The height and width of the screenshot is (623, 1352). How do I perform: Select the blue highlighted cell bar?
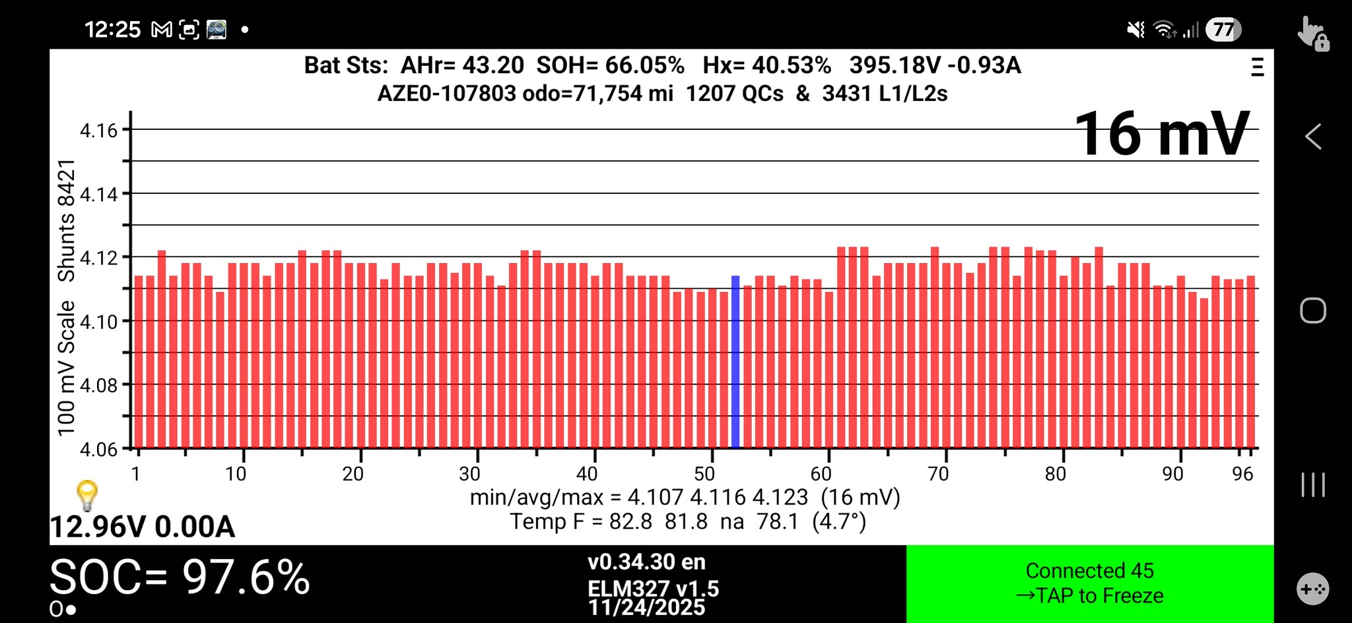735,361
